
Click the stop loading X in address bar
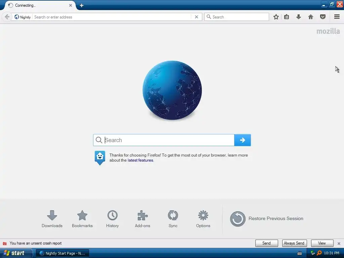197,17
